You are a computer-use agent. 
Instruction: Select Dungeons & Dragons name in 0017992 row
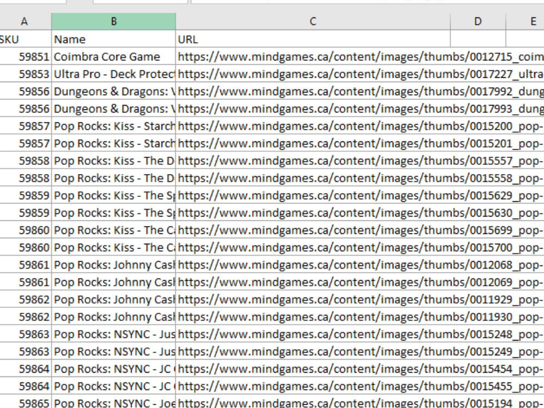pos(114,91)
